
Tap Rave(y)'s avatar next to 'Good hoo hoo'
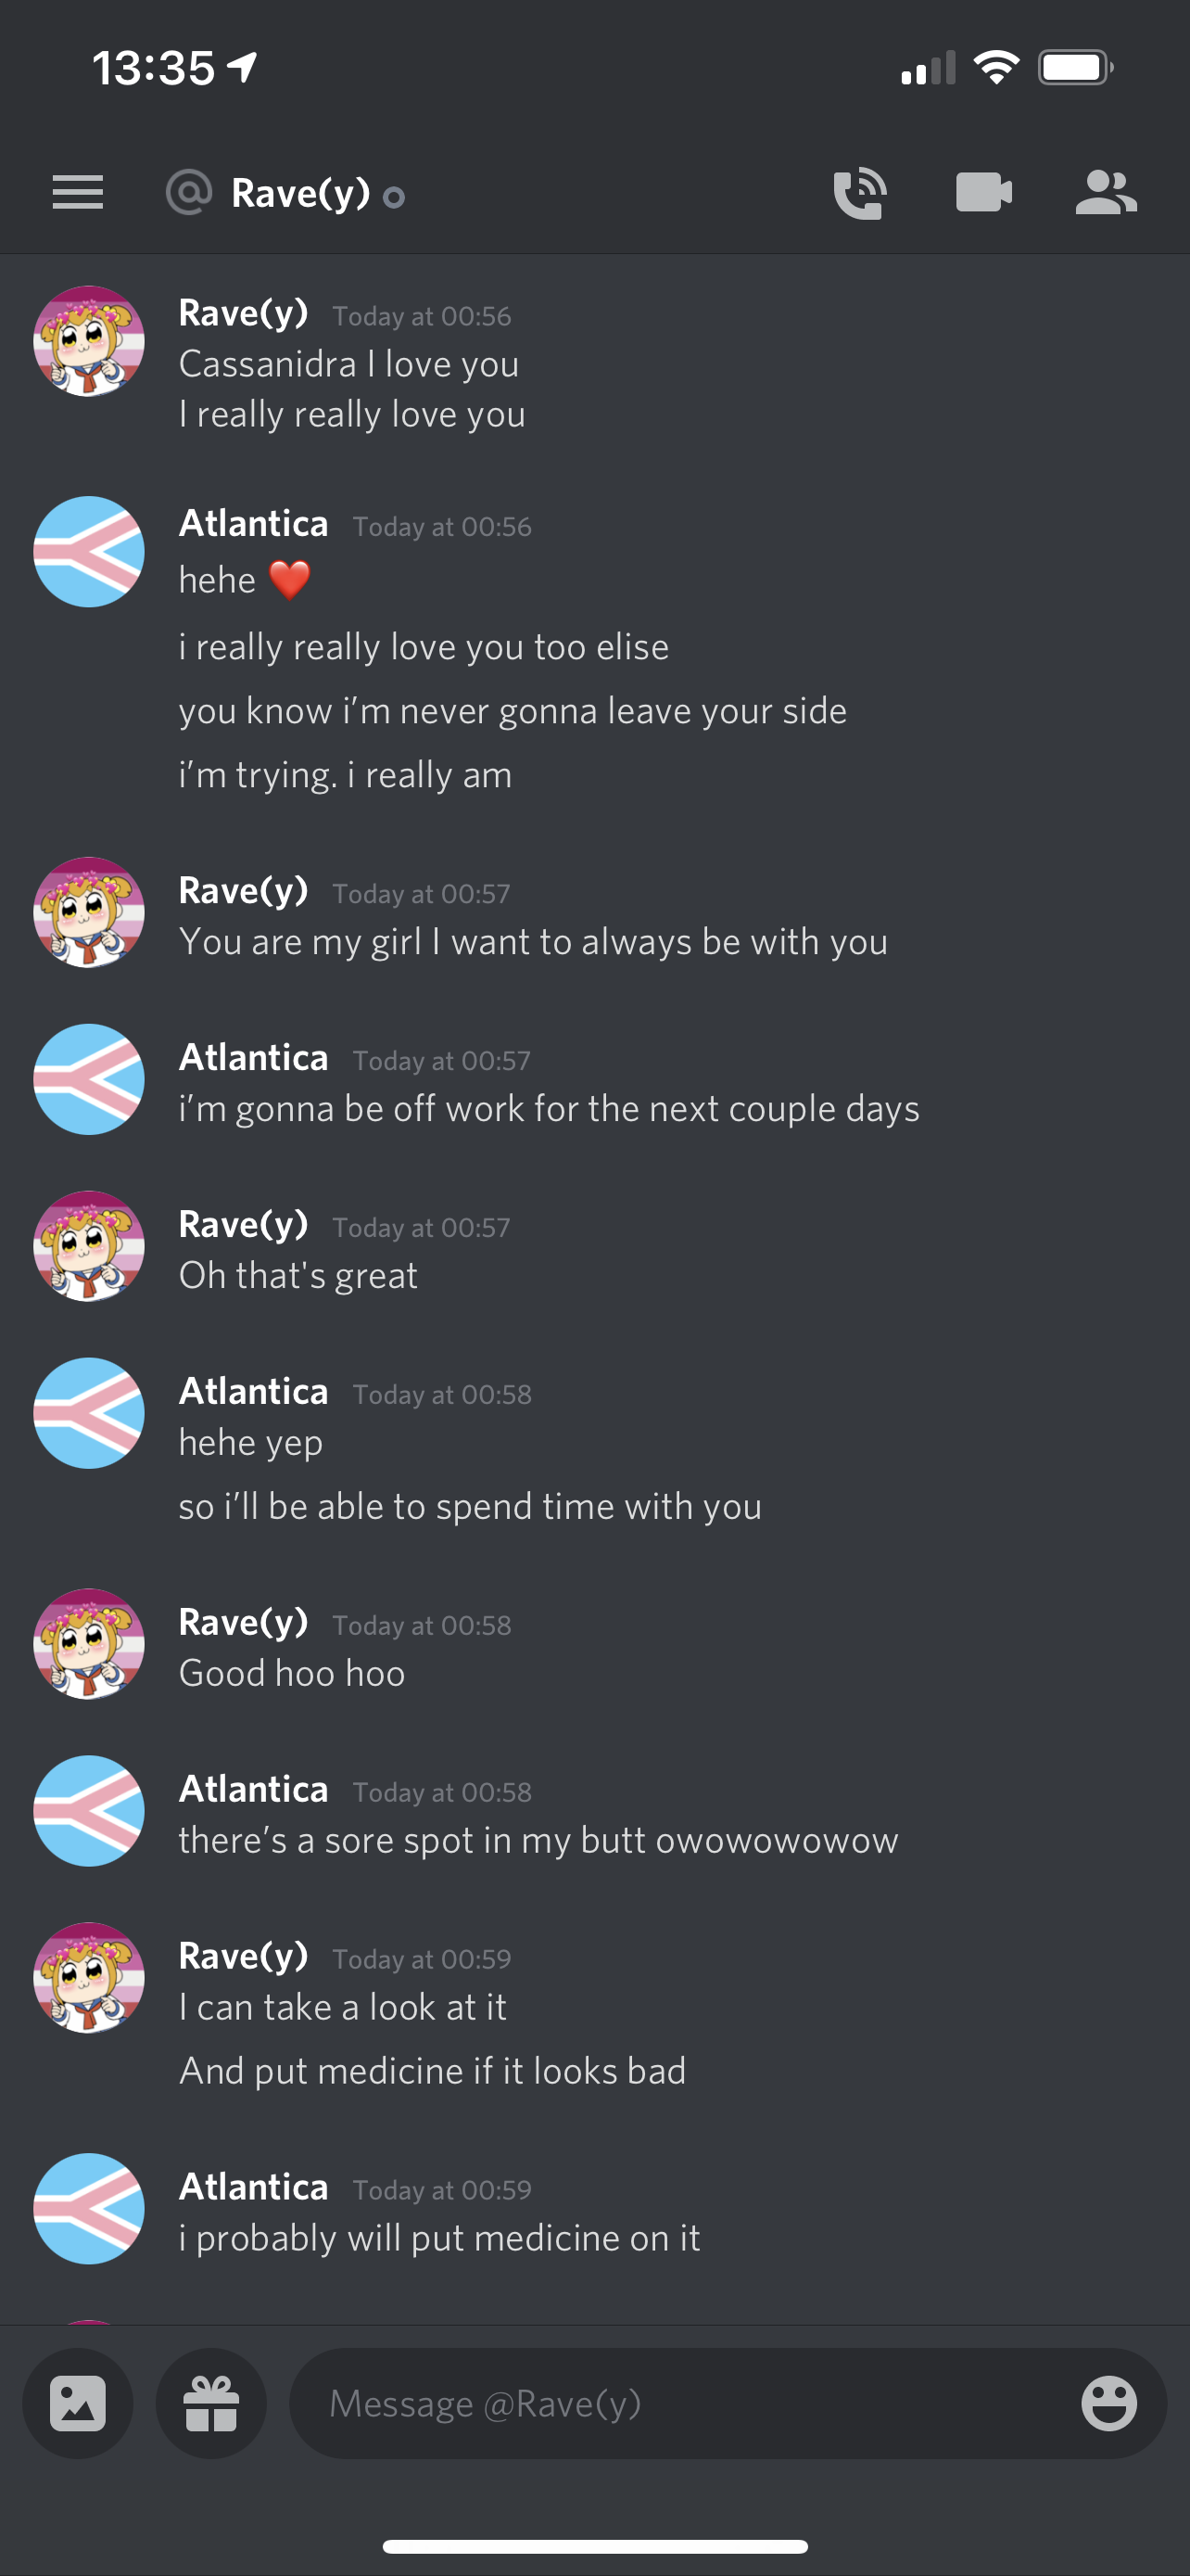89,1643
